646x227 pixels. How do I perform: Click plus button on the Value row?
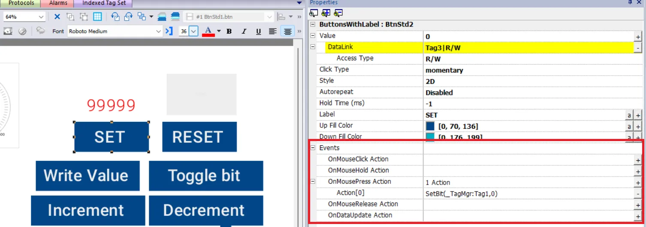[638, 37]
